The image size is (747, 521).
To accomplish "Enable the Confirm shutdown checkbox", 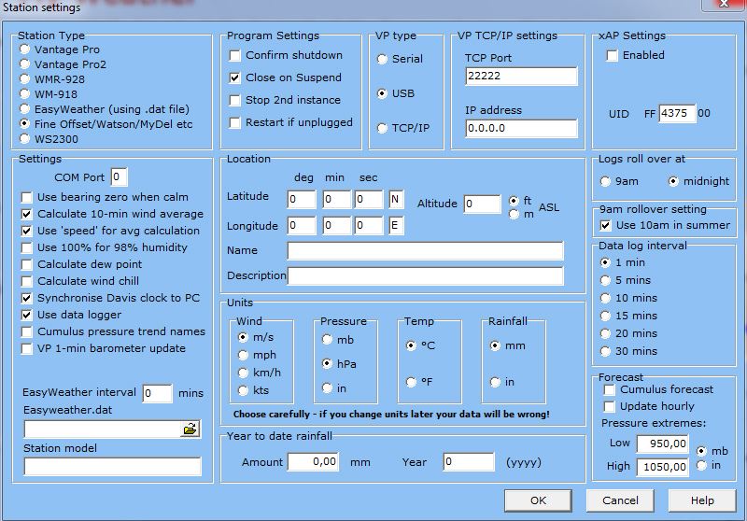I will click(x=235, y=56).
